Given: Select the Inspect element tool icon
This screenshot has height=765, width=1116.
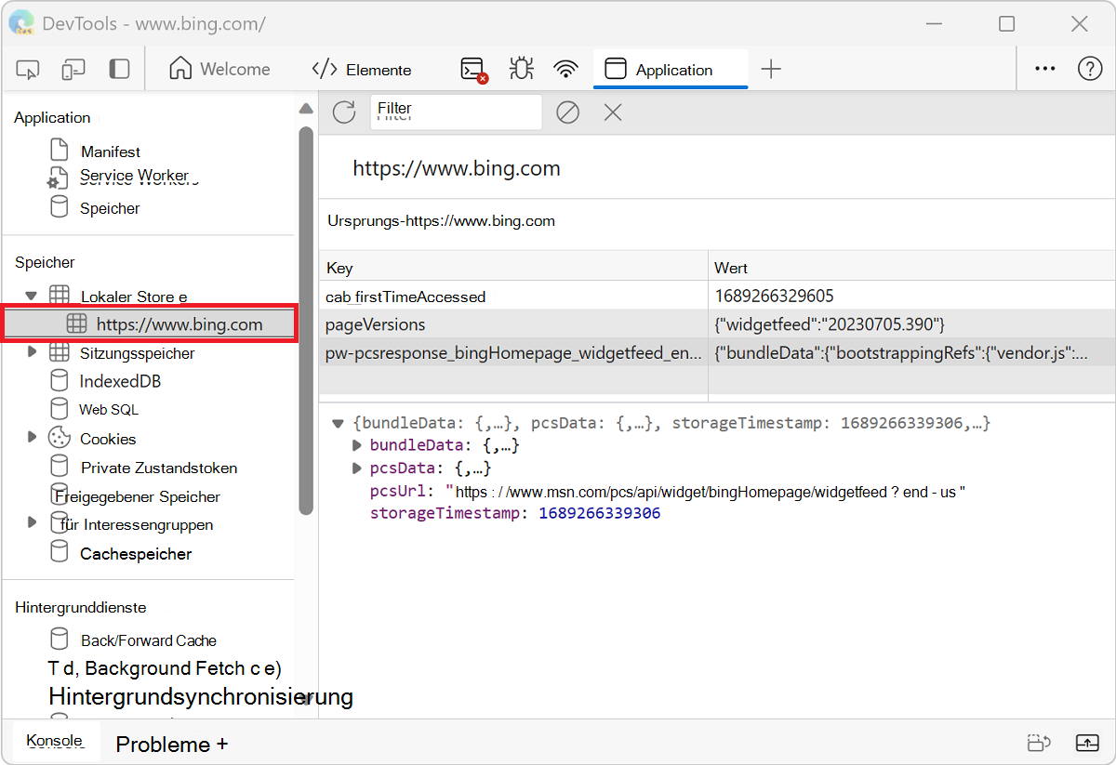Looking at the screenshot, I should [x=28, y=70].
